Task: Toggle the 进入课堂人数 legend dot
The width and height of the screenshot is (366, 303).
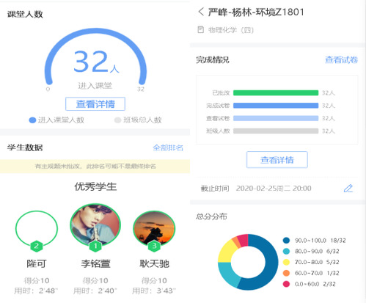Action: [x=32, y=120]
